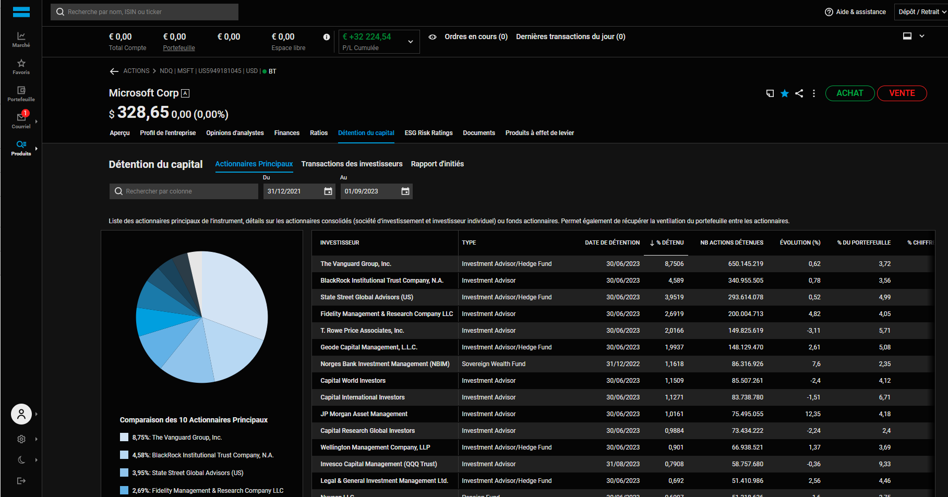Click the sort arrow on % DÉTENU column
Screen dimensions: 948x497
tap(652, 243)
